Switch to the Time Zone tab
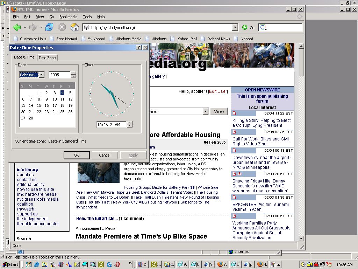Image resolution: width=358 pixels, height=269 pixels. pos(47,58)
